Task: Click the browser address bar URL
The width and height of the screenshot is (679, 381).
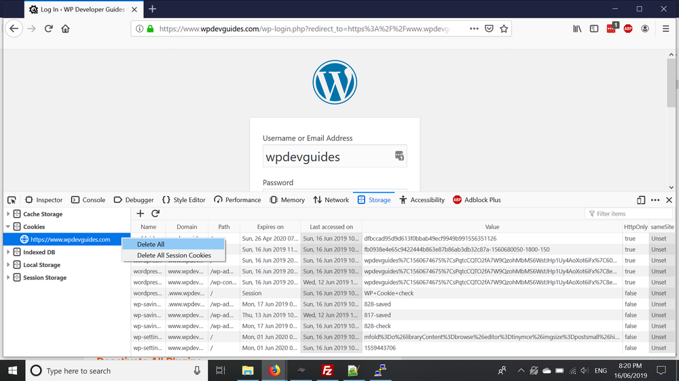Action: [304, 28]
